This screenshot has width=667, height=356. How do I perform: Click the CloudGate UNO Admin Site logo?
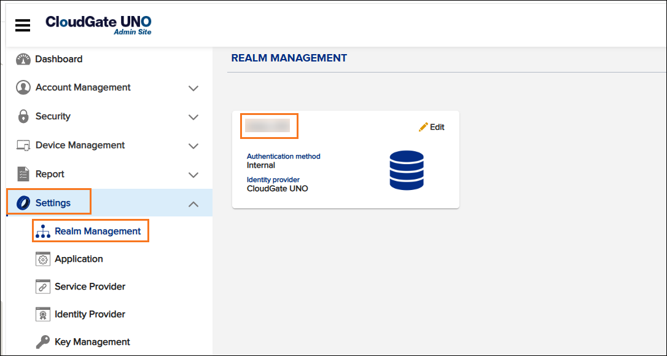(98, 25)
